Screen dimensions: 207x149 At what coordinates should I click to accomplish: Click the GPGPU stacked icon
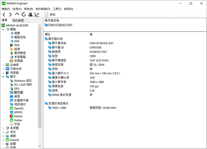(x=11, y=112)
